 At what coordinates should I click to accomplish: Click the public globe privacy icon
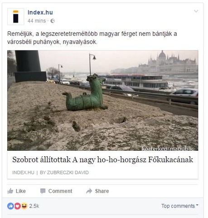point(53,21)
